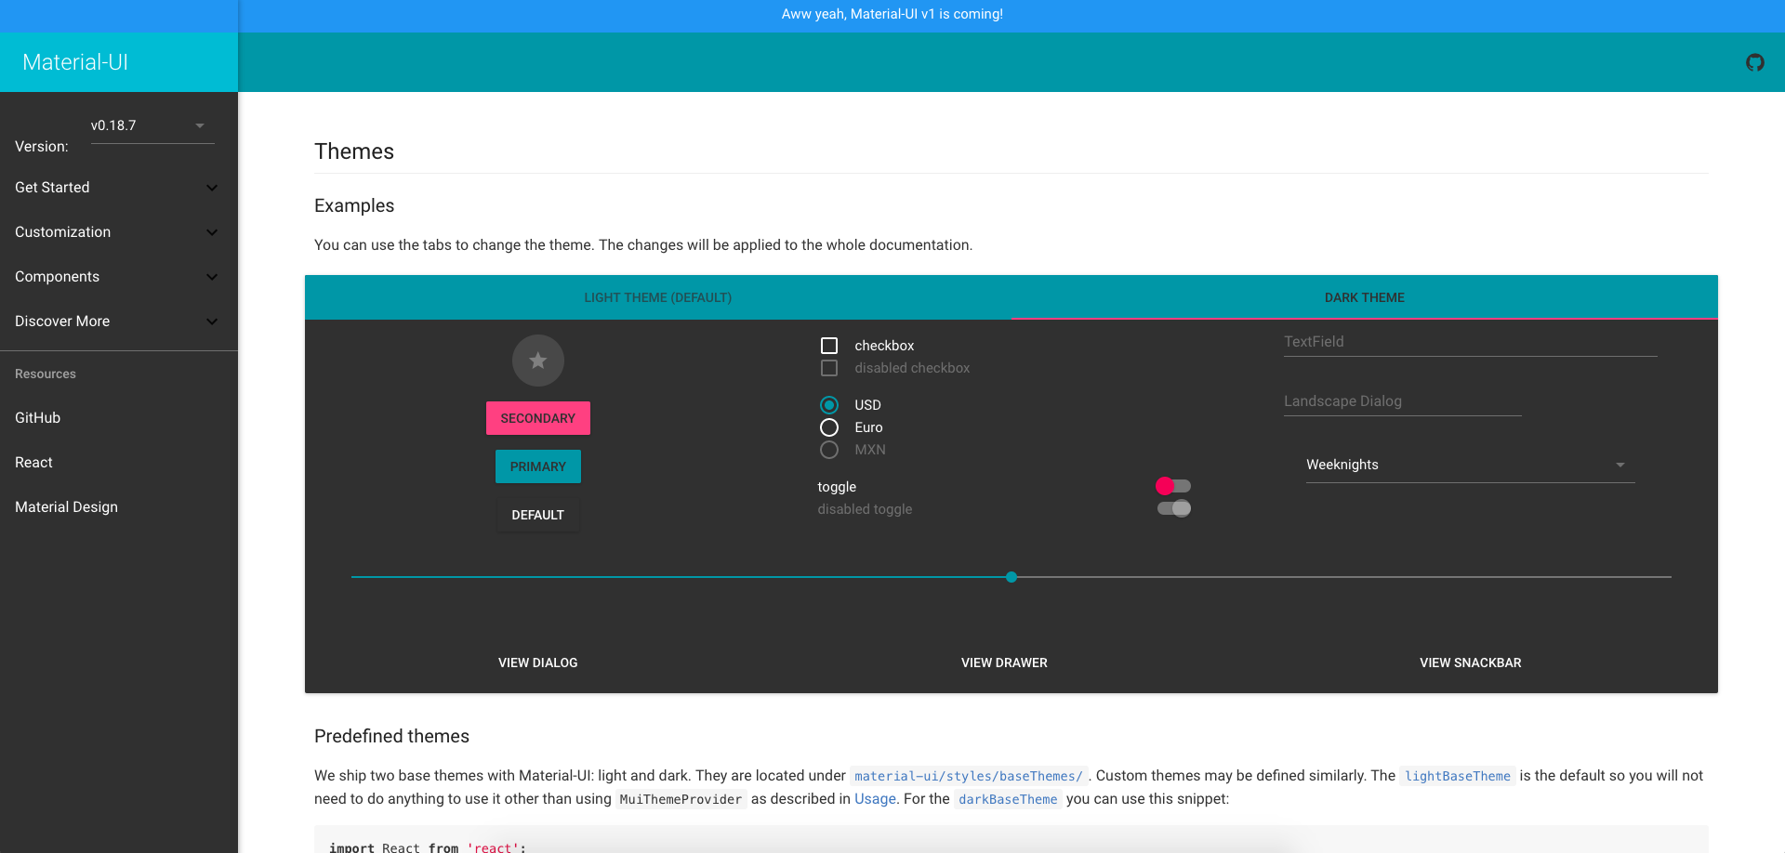Click the lightBaseTheme code text
The height and width of the screenshot is (853, 1785).
click(x=1458, y=776)
